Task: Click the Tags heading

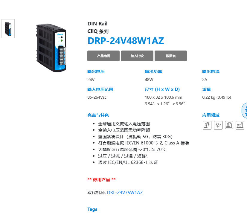Action: [x=92, y=209]
